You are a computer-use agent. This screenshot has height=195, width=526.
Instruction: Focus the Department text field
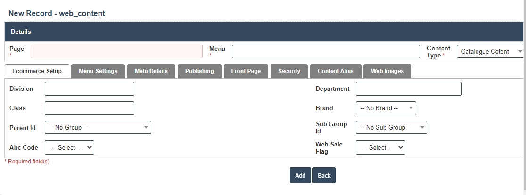(409, 89)
